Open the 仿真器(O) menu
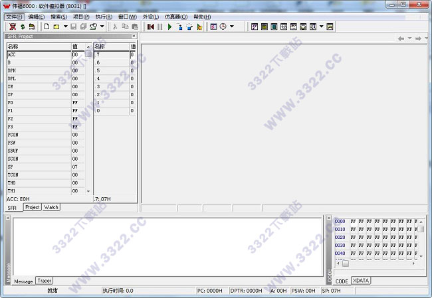Image resolution: width=432 pixels, height=298 pixels. tap(176, 17)
